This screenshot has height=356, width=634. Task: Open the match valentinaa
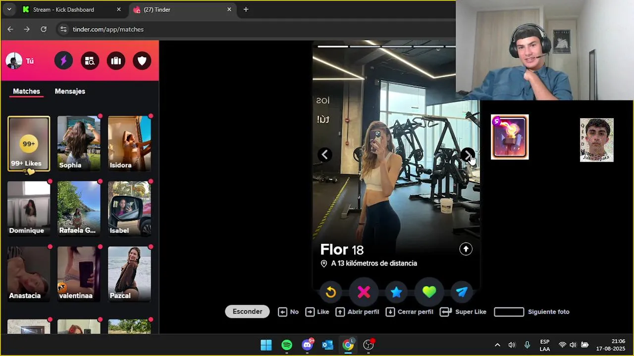(79, 274)
